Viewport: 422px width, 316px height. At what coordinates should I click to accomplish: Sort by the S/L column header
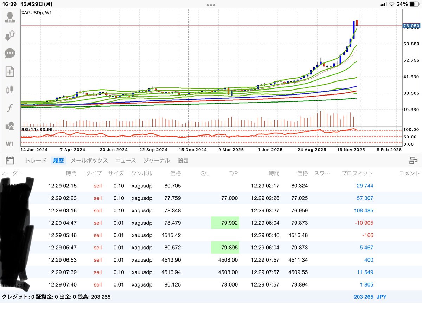(205, 173)
